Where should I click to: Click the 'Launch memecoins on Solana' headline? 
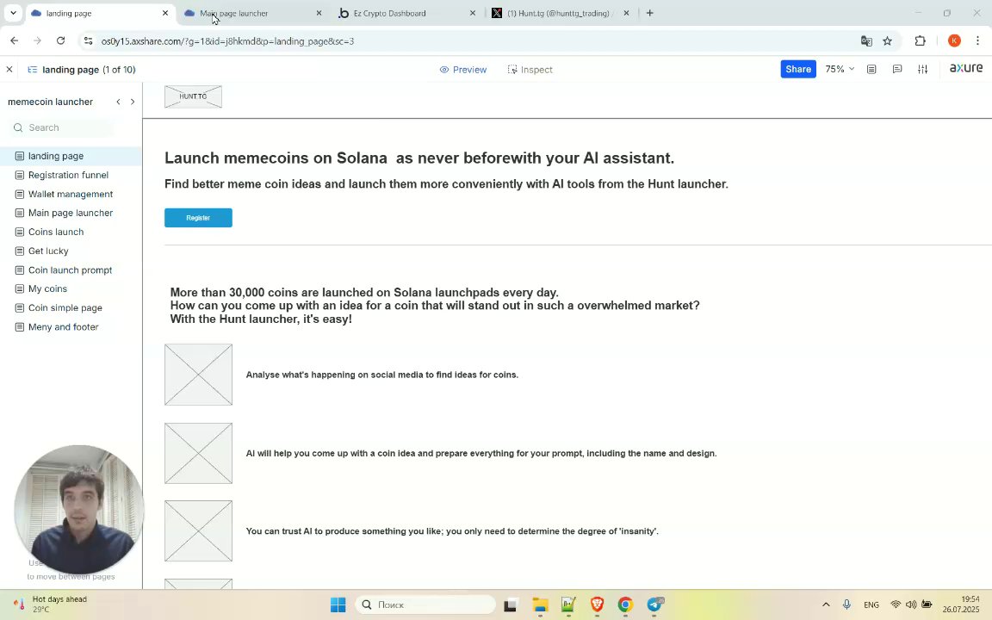pyautogui.click(x=419, y=158)
